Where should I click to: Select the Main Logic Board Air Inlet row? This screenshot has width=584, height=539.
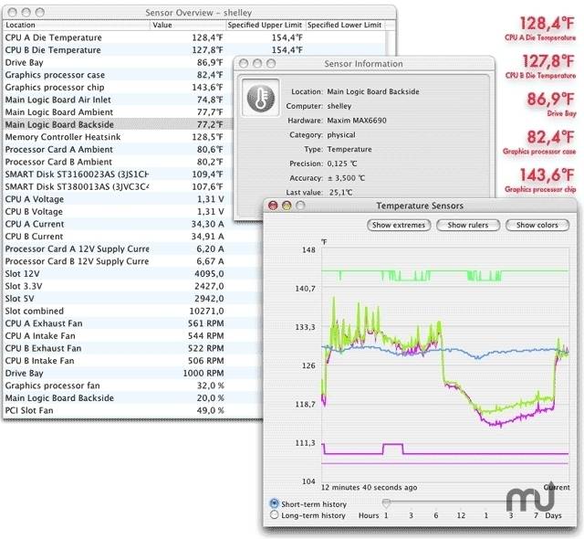click(118, 100)
